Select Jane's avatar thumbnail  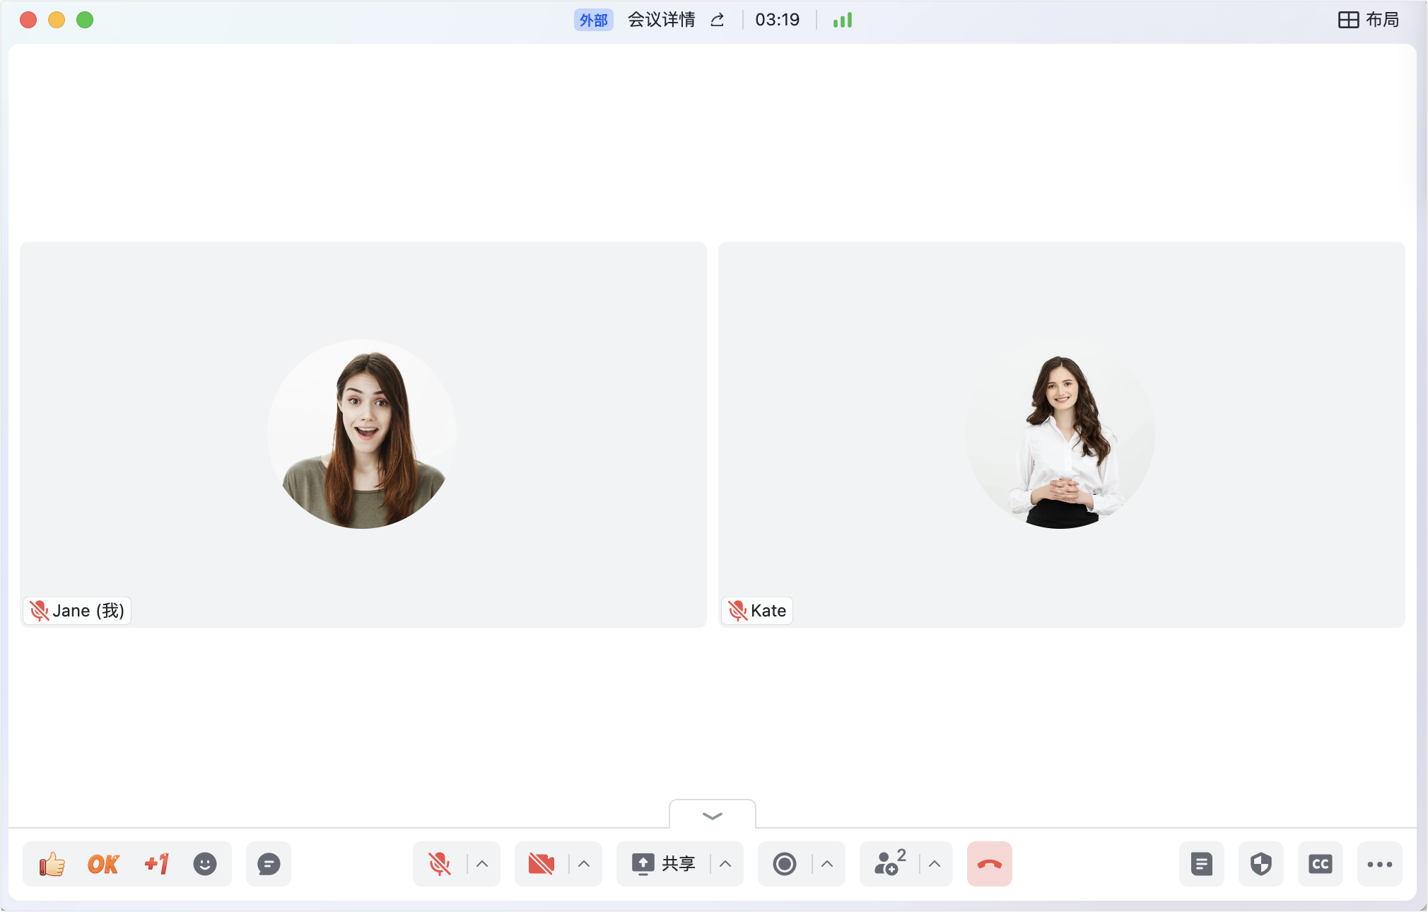point(362,434)
